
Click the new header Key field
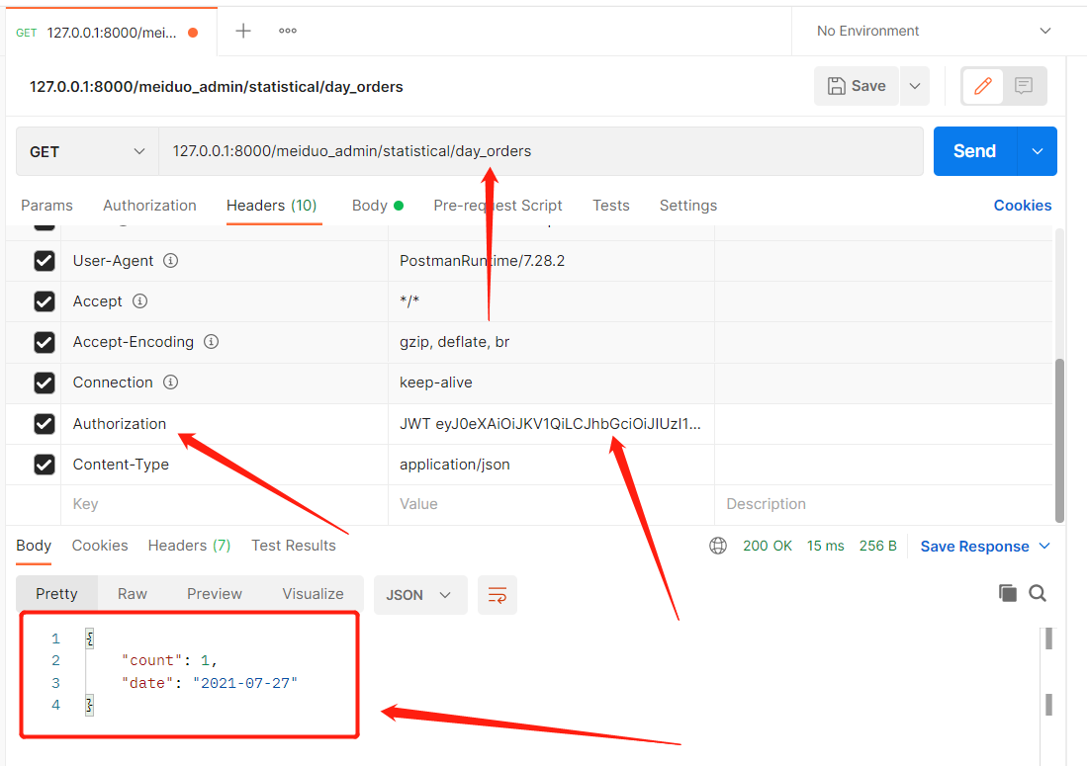(225, 504)
